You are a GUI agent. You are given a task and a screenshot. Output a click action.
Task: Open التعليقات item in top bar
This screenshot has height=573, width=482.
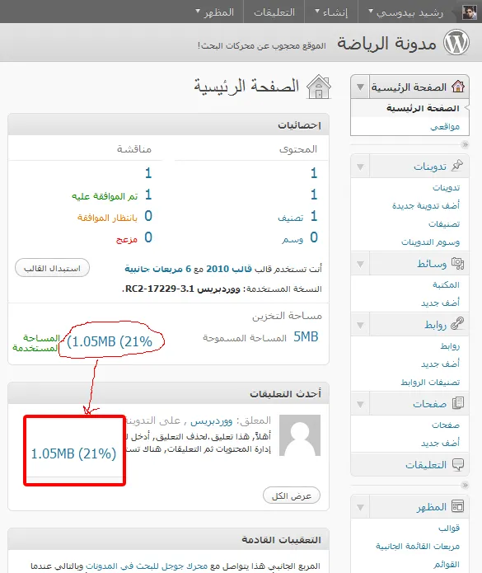pos(274,12)
